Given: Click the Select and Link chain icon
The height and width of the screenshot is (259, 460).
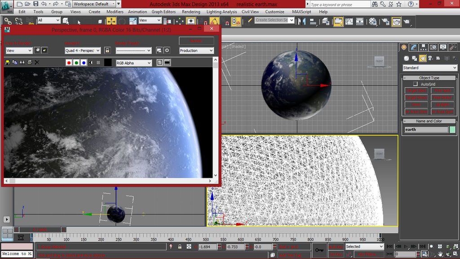Looking at the screenshot, I should pyautogui.click(x=8, y=21).
